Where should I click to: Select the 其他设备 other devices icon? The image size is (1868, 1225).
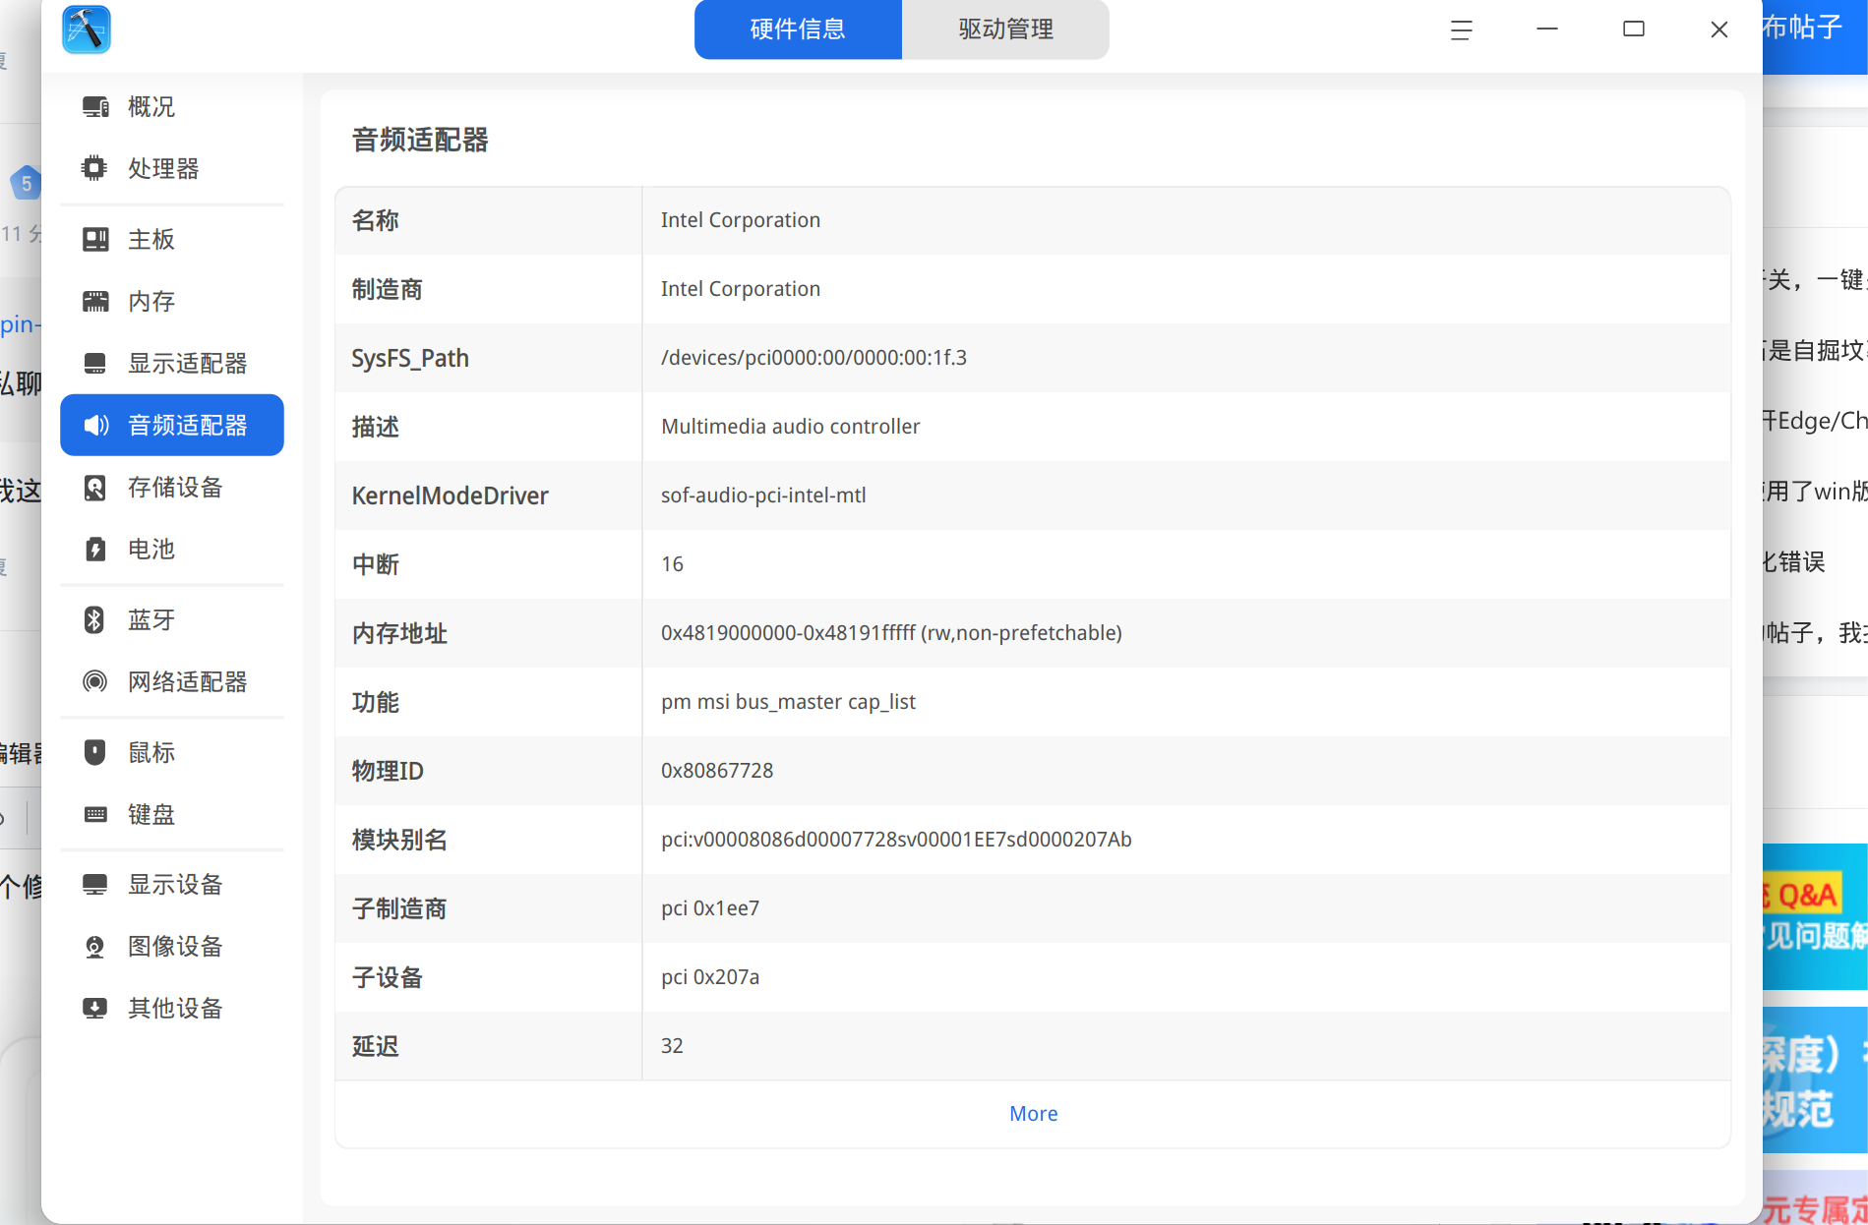pos(95,1008)
